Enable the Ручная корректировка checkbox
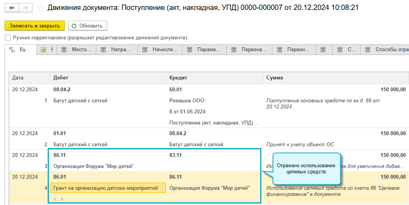Image resolution: width=409 pixels, height=205 pixels. [8, 38]
